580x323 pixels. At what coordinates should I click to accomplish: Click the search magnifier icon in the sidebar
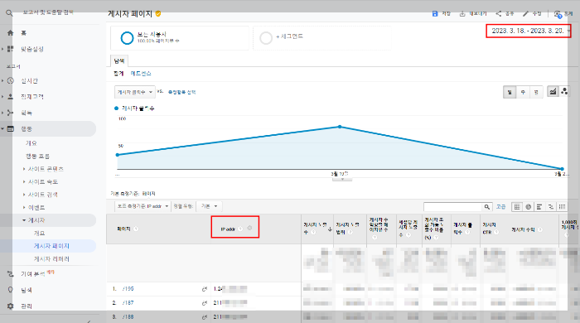(9, 13)
